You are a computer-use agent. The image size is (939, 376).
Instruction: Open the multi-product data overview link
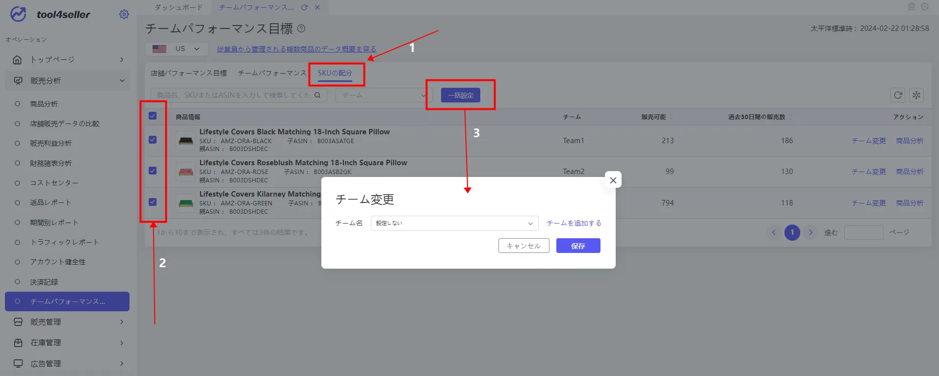(296, 49)
